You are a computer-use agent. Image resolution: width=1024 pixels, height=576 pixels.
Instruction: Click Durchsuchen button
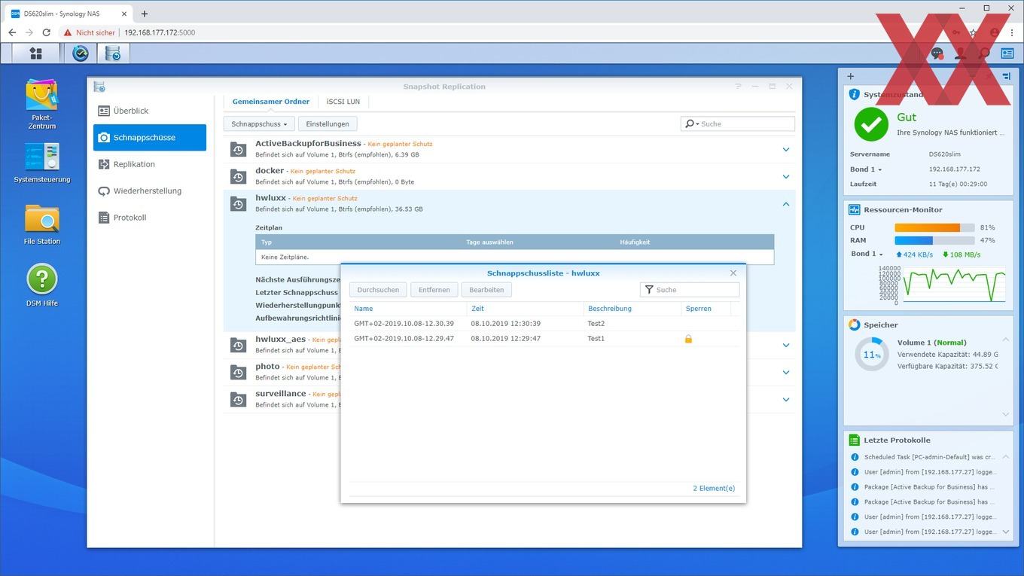pyautogui.click(x=378, y=290)
